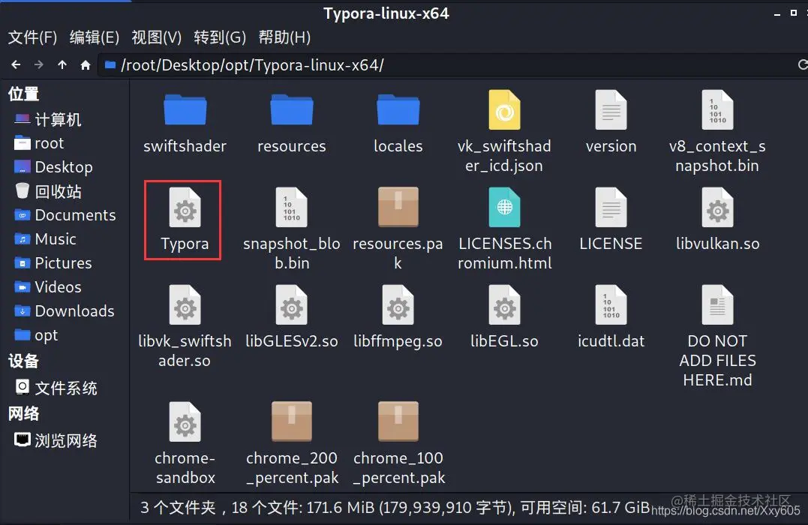
Task: Select the chrome-sandbox file icon
Action: [x=185, y=421]
